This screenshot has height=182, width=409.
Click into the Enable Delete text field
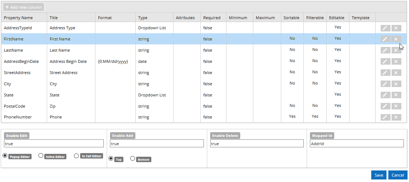click(257, 144)
